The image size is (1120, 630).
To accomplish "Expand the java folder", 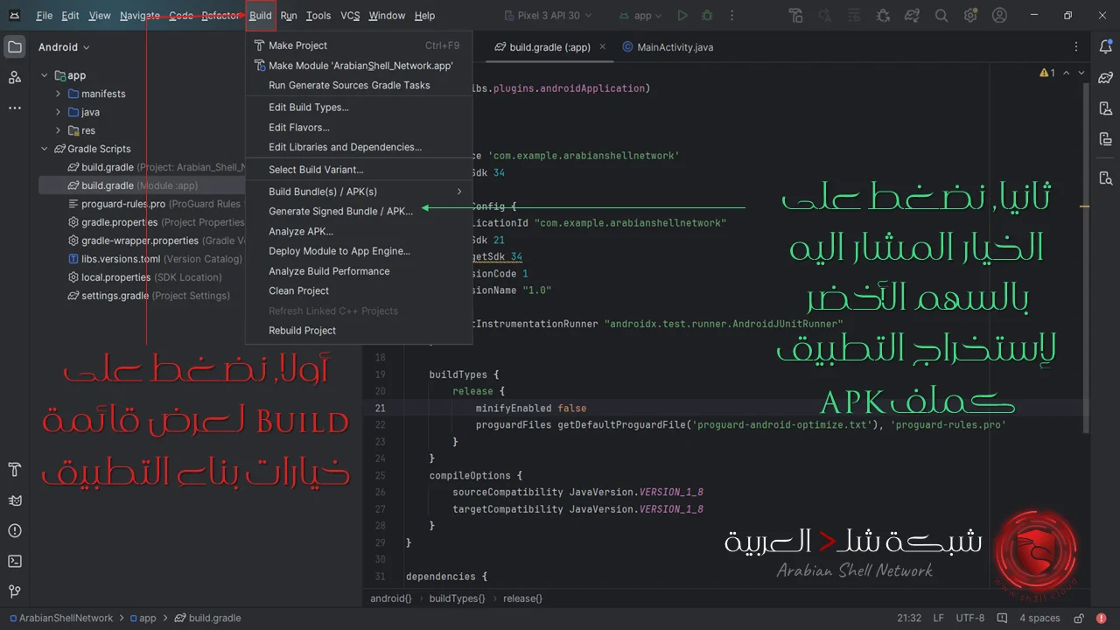I will [59, 112].
